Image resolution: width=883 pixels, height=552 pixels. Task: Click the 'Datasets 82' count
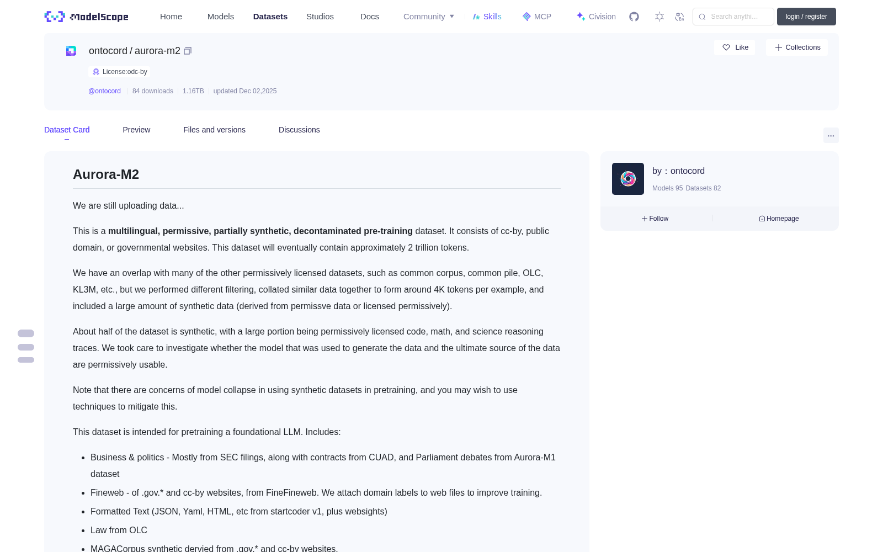tap(703, 188)
